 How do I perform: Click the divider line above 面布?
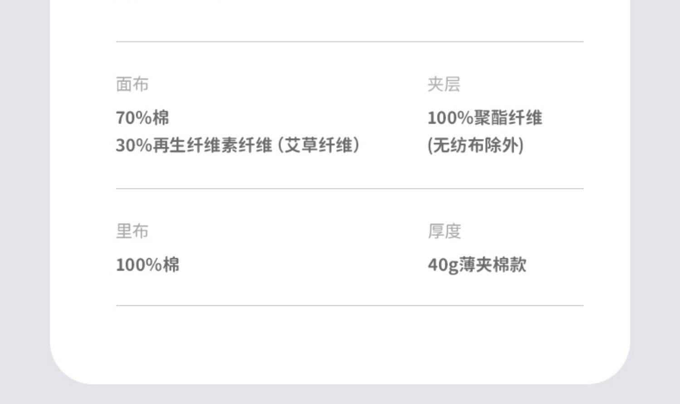pos(349,42)
